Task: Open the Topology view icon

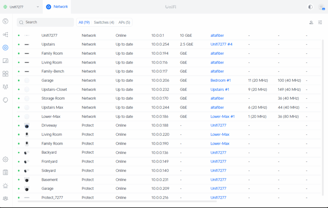Action: point(5,35)
